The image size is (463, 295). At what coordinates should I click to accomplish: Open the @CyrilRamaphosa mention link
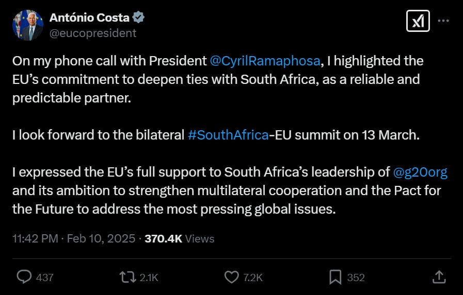(x=265, y=61)
